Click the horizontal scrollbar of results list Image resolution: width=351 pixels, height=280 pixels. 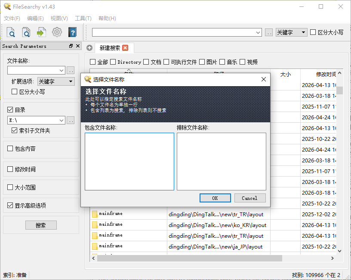click(x=190, y=258)
